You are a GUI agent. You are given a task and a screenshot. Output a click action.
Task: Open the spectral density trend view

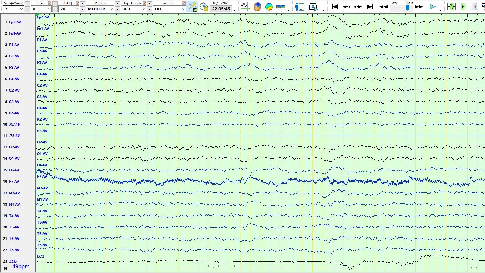[281, 6]
